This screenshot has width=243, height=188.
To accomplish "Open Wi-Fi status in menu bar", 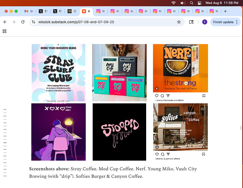I will click(173, 3).
